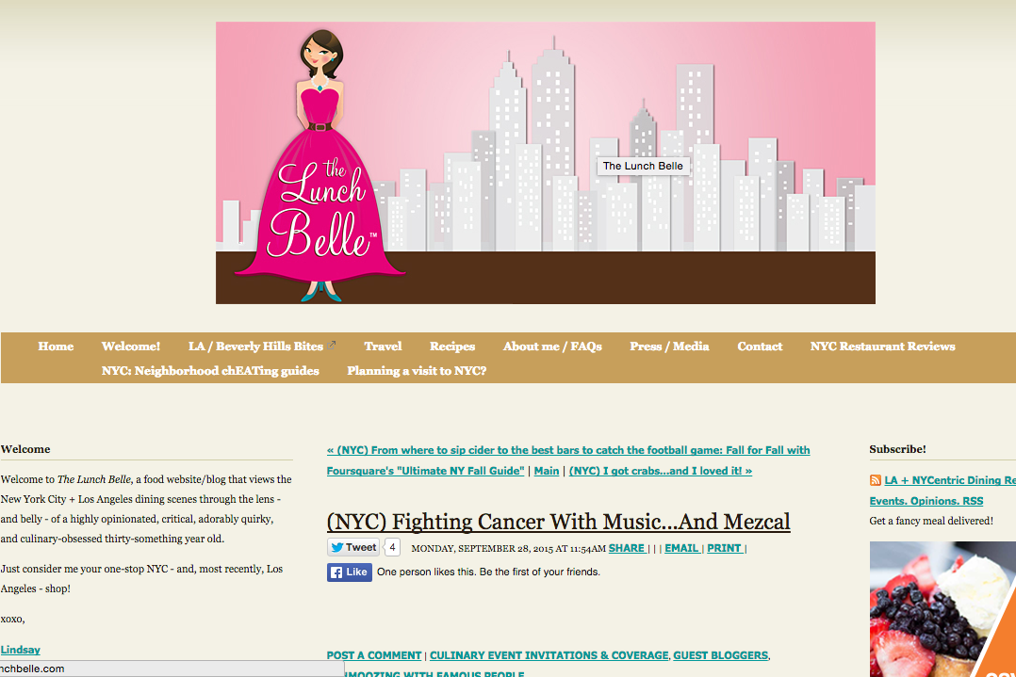Click the tweet count bubble showing 4
The image size is (1016, 677).
tap(392, 547)
